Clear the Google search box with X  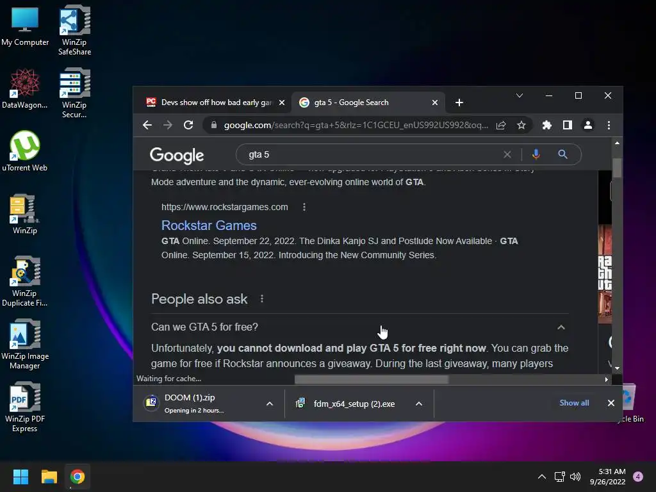pyautogui.click(x=507, y=155)
